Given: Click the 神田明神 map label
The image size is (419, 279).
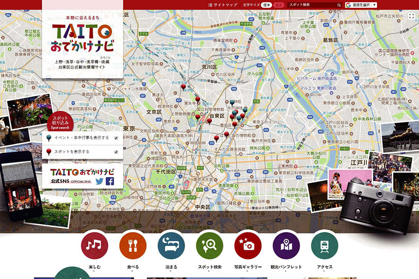Looking at the screenshot, I should [198, 143].
